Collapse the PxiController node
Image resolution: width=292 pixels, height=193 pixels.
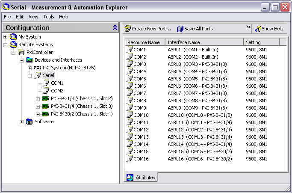pos(13,53)
